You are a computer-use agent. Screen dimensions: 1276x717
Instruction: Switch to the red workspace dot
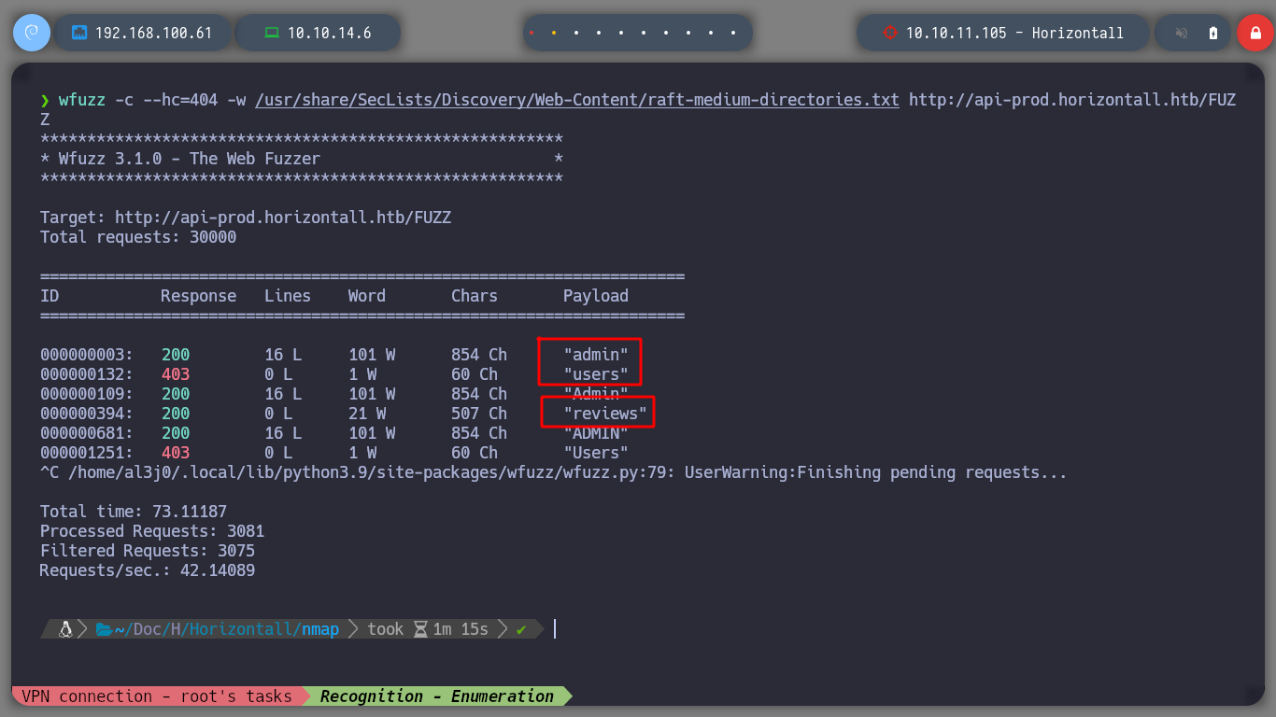[532, 33]
